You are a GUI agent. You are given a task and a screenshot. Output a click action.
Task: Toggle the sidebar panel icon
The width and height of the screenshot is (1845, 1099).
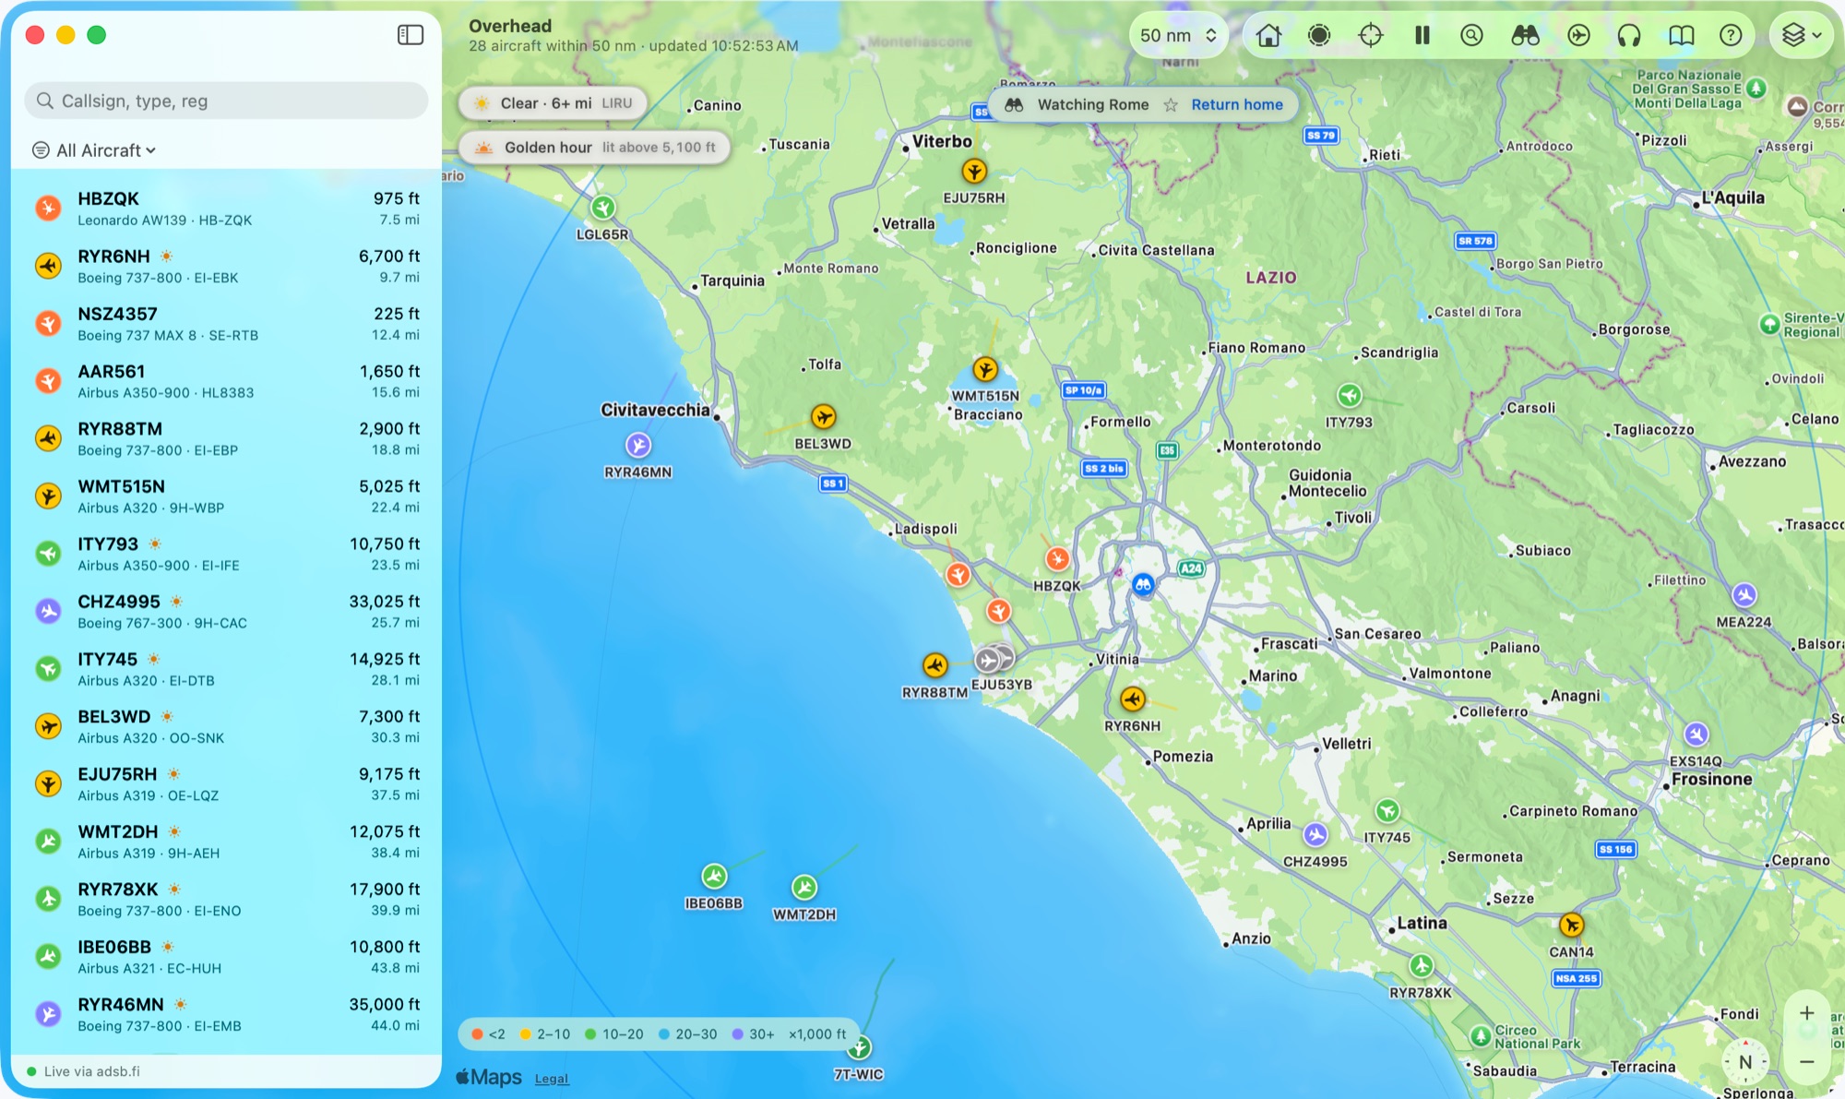tap(411, 35)
